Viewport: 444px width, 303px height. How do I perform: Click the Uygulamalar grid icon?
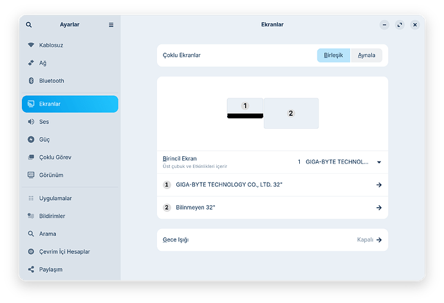[31, 198]
